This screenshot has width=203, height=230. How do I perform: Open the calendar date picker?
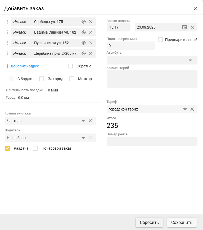[184, 27]
